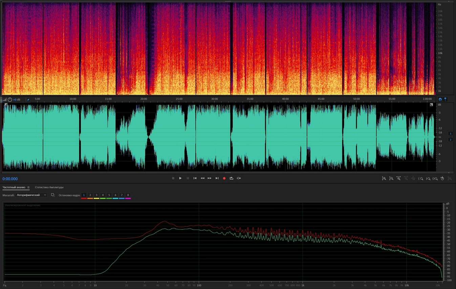Toggle left channel 1 enable button

(x=450, y=134)
